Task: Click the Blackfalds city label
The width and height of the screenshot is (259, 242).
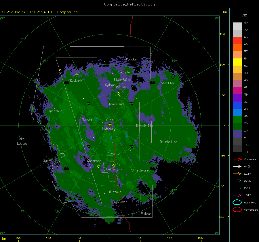Action: click(122, 80)
